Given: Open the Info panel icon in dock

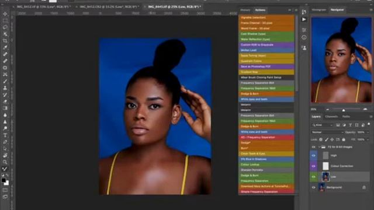Looking at the screenshot, I should point(304,37).
